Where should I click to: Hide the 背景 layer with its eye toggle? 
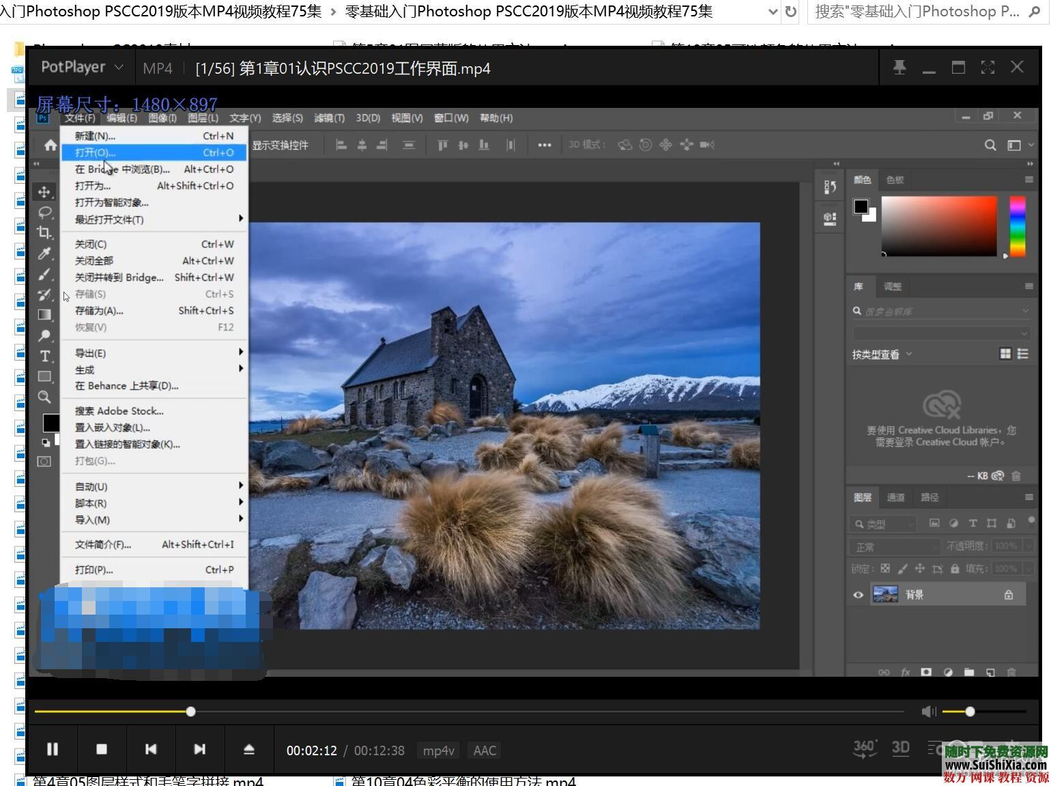point(858,595)
